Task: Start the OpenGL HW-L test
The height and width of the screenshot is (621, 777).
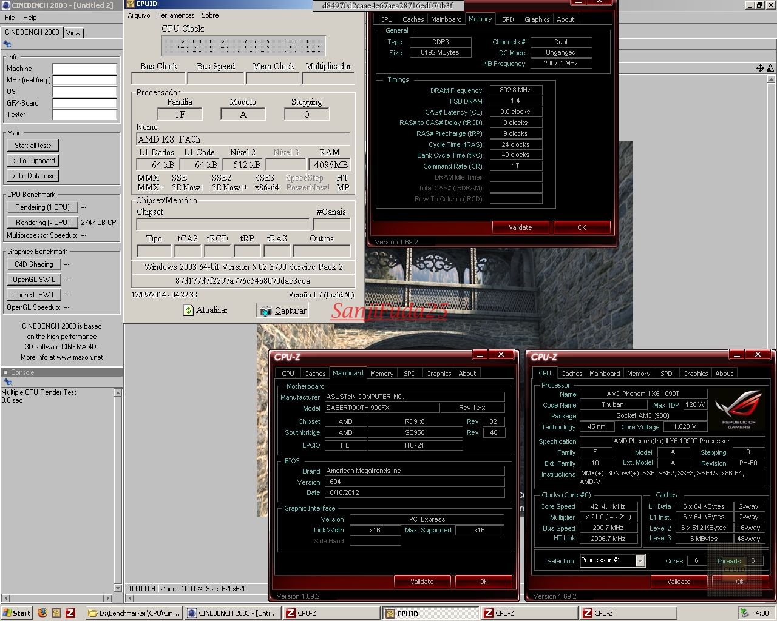Action: point(34,295)
